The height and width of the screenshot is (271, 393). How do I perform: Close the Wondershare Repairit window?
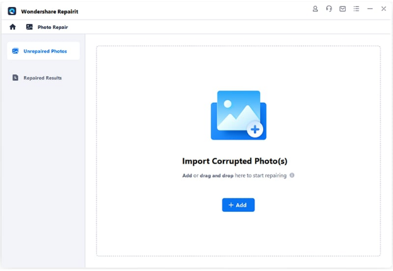(x=384, y=9)
